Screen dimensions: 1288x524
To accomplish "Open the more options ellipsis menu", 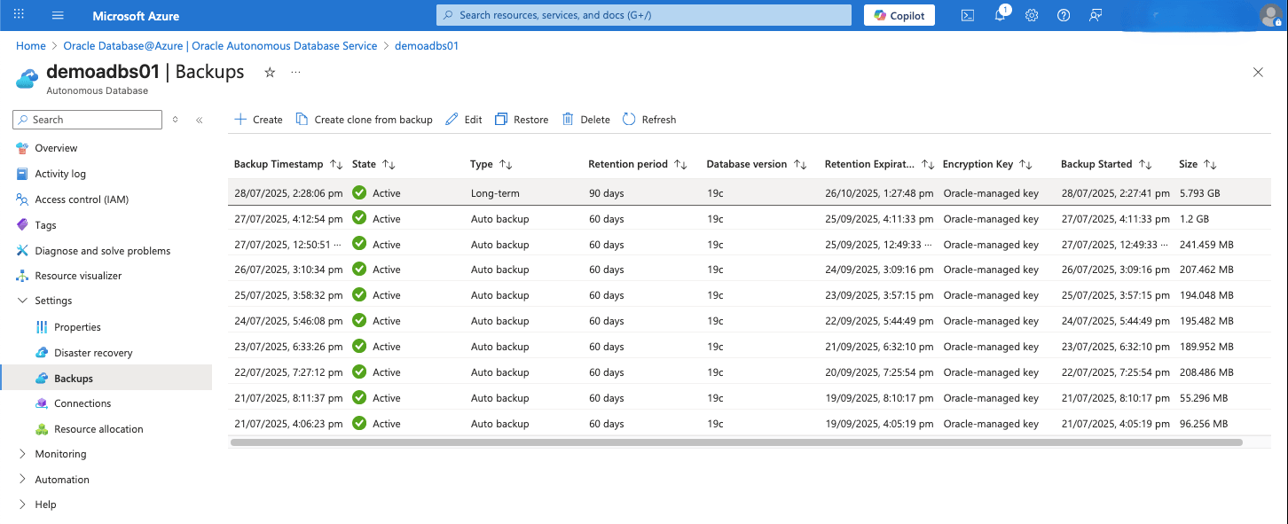I will (295, 73).
